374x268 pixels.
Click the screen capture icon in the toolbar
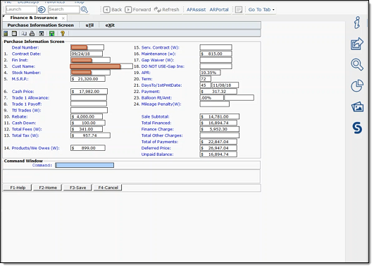42,33
